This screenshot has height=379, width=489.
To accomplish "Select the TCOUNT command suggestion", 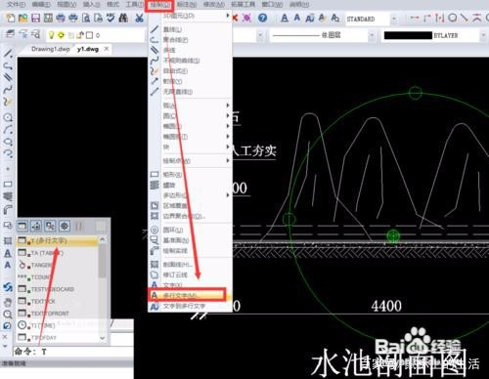I will (58, 277).
